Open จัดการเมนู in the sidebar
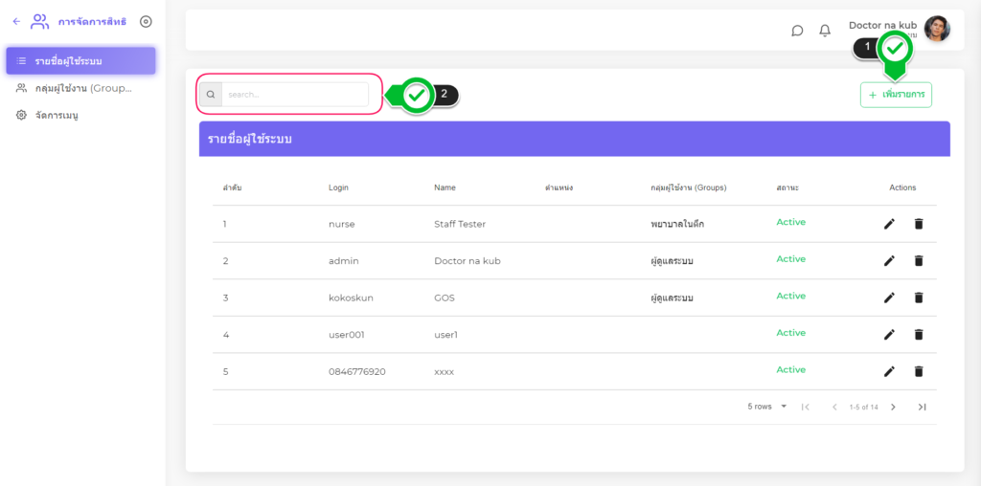This screenshot has height=486, width=981. (56, 115)
